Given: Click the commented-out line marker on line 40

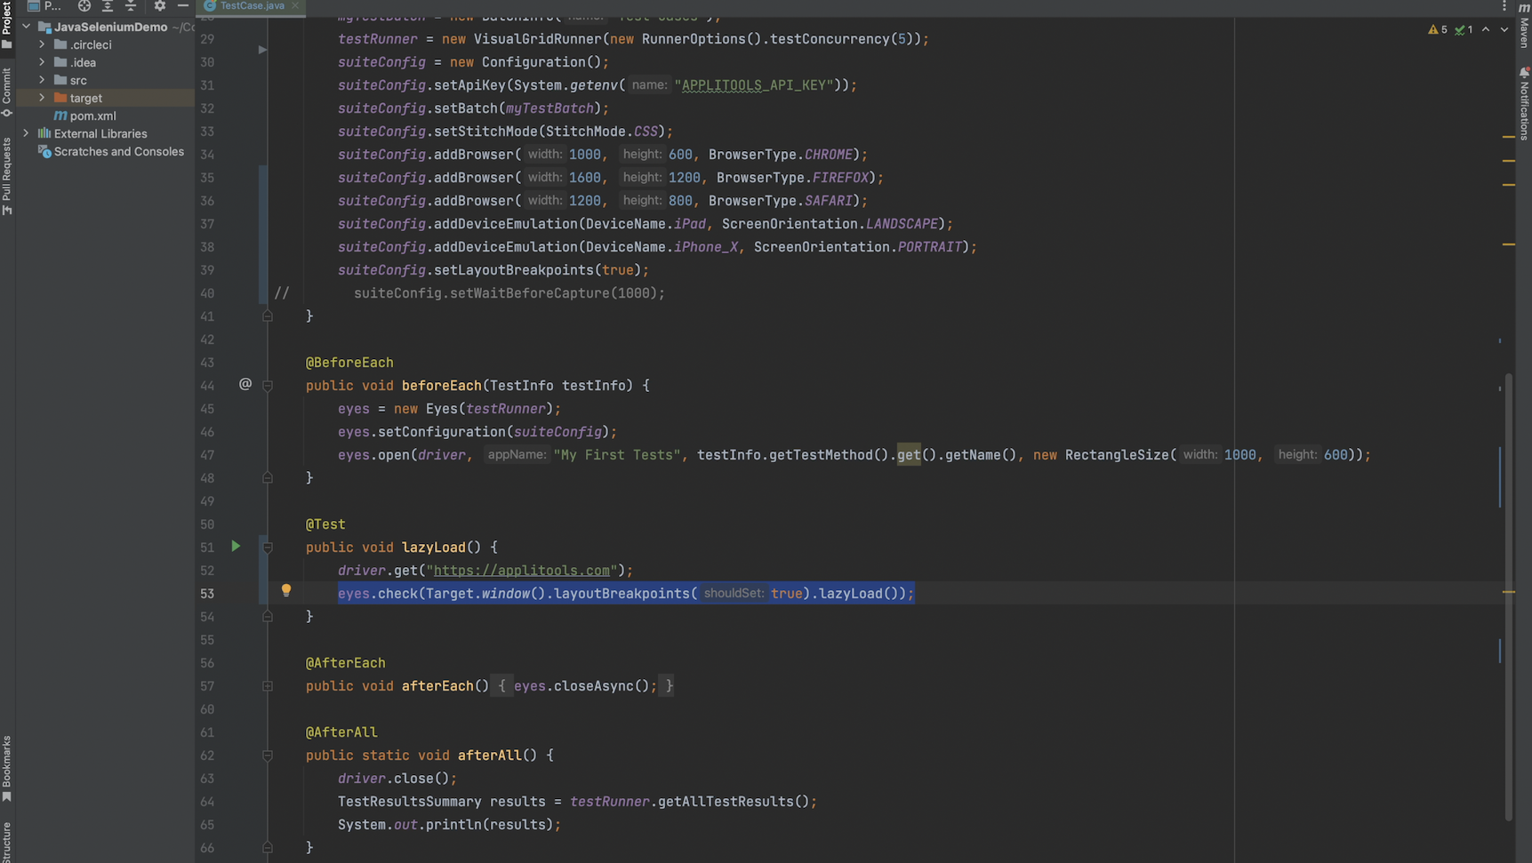Looking at the screenshot, I should tap(282, 293).
